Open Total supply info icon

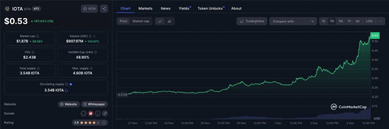coord(38,68)
